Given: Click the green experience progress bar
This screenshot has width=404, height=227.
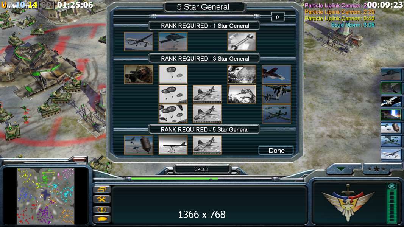Looking at the screenshot, I should (x=175, y=179).
